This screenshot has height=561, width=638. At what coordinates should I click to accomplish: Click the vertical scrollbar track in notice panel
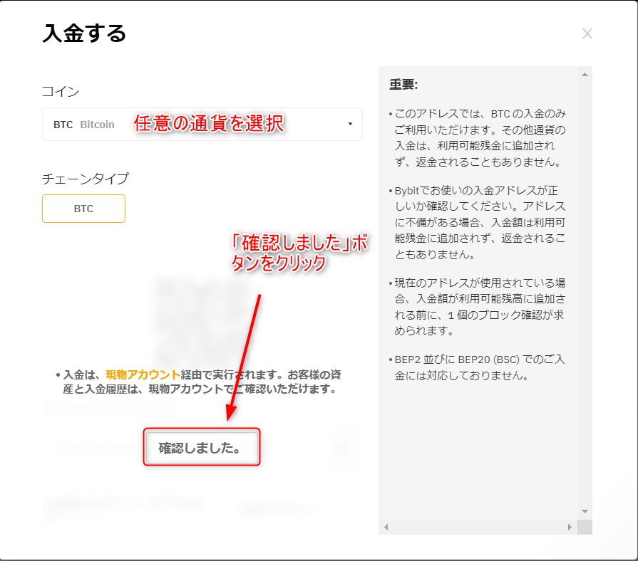[x=585, y=285]
